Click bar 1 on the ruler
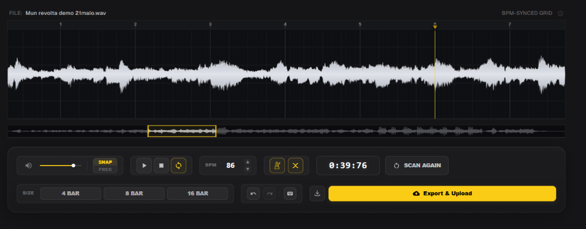 pos(61,25)
